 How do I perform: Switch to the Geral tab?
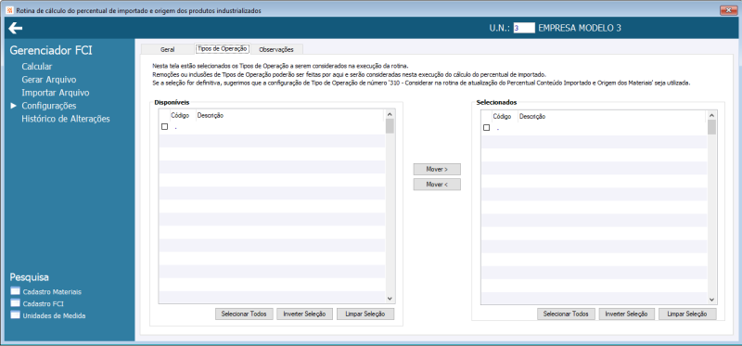tap(167, 49)
